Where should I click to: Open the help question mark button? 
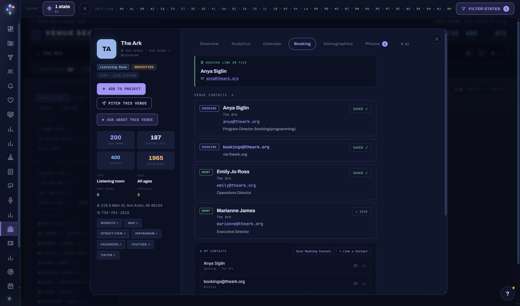(x=508, y=294)
